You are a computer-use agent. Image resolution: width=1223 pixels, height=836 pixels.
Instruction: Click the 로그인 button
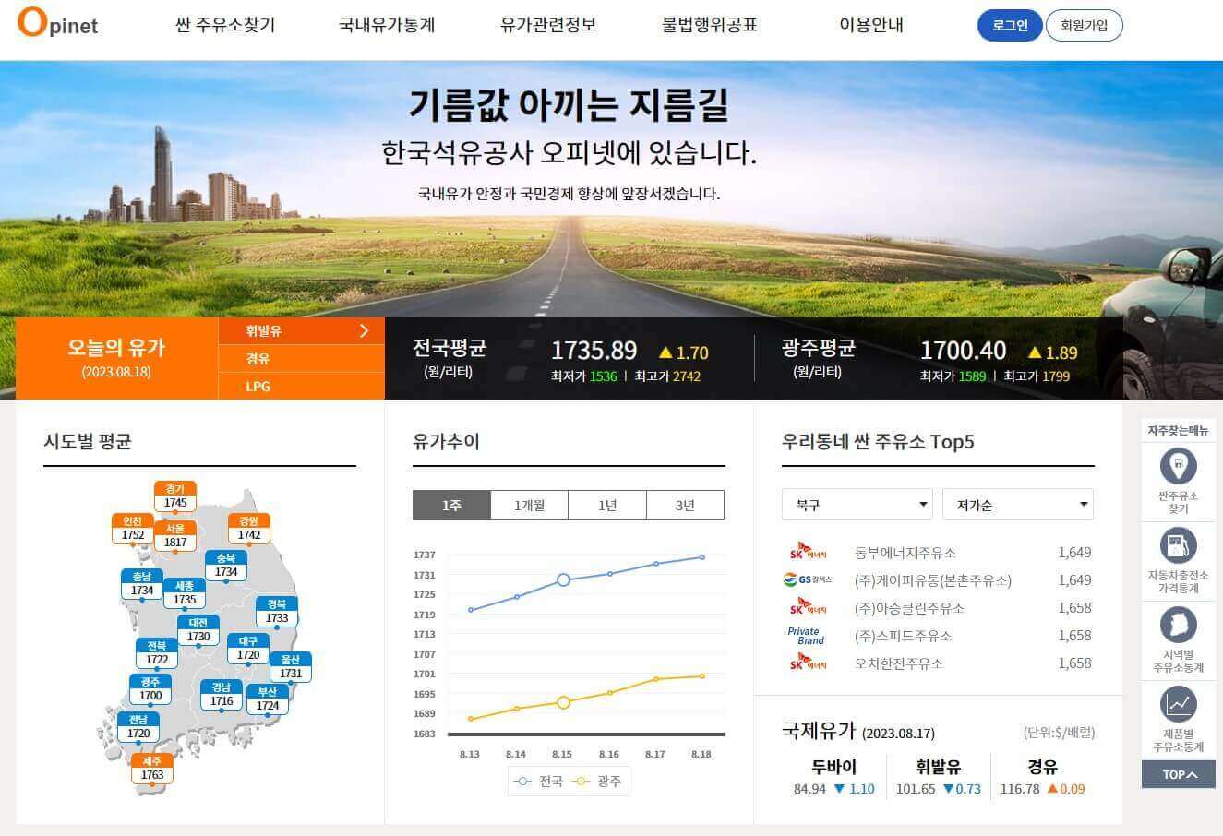click(1009, 26)
